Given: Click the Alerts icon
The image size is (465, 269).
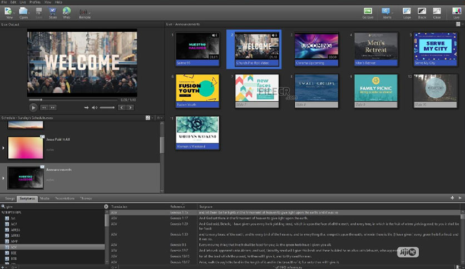Looking at the screenshot, I should pos(387,12).
